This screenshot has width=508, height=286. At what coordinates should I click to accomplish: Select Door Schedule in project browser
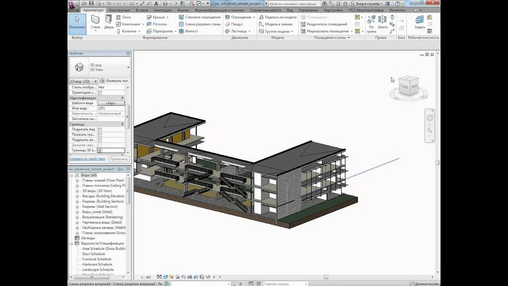point(94,254)
